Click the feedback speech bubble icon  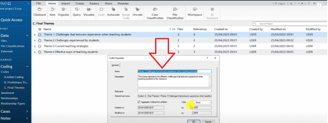tap(315, 3)
